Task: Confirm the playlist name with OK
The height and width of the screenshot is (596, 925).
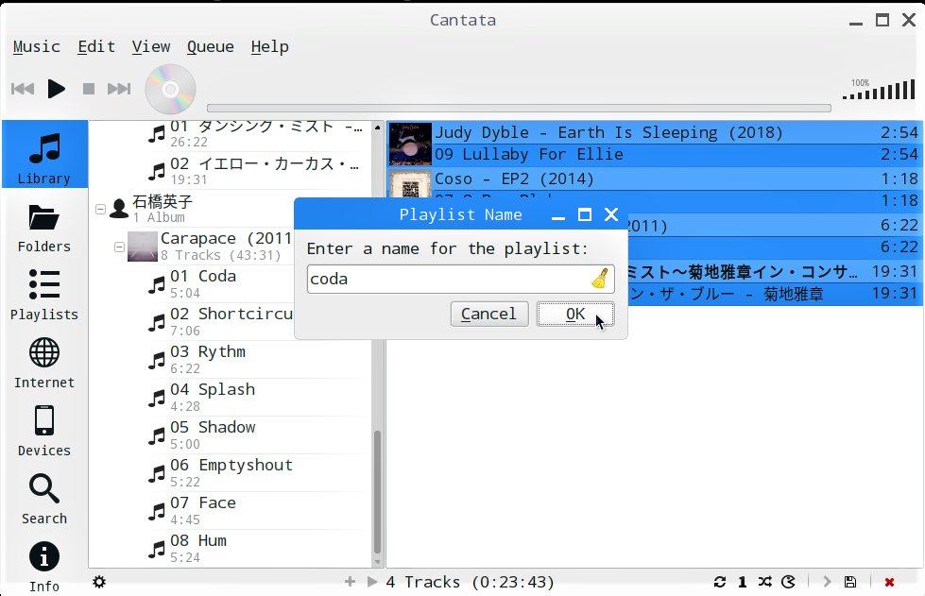Action: point(575,315)
